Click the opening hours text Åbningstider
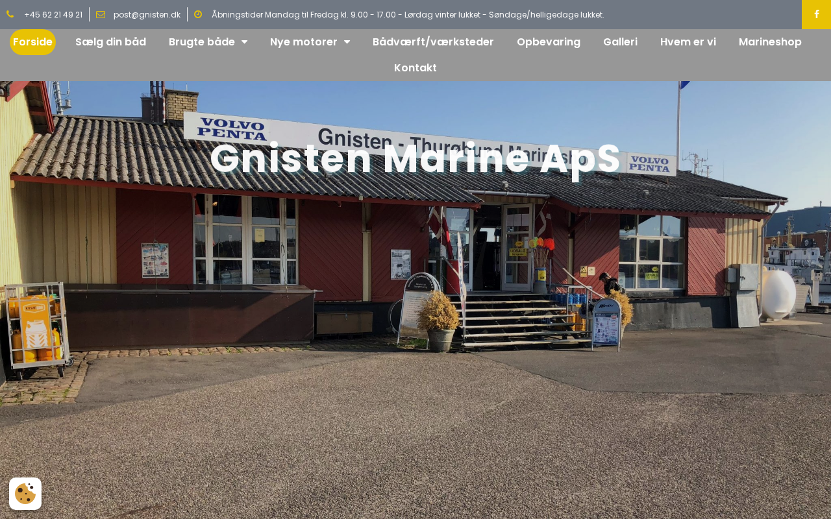 click(408, 15)
